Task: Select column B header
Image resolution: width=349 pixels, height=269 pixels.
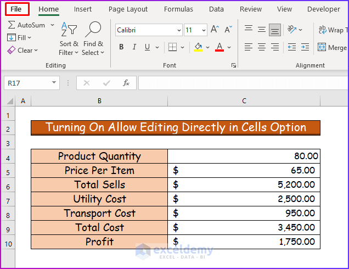Action: tap(99, 101)
